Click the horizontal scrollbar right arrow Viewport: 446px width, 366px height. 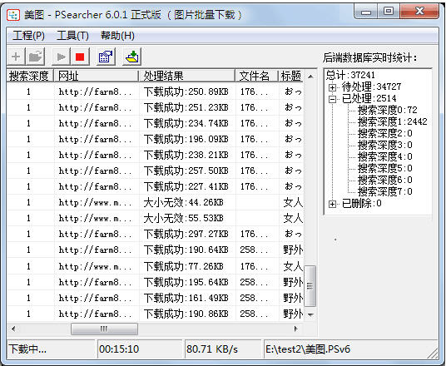click(x=296, y=329)
